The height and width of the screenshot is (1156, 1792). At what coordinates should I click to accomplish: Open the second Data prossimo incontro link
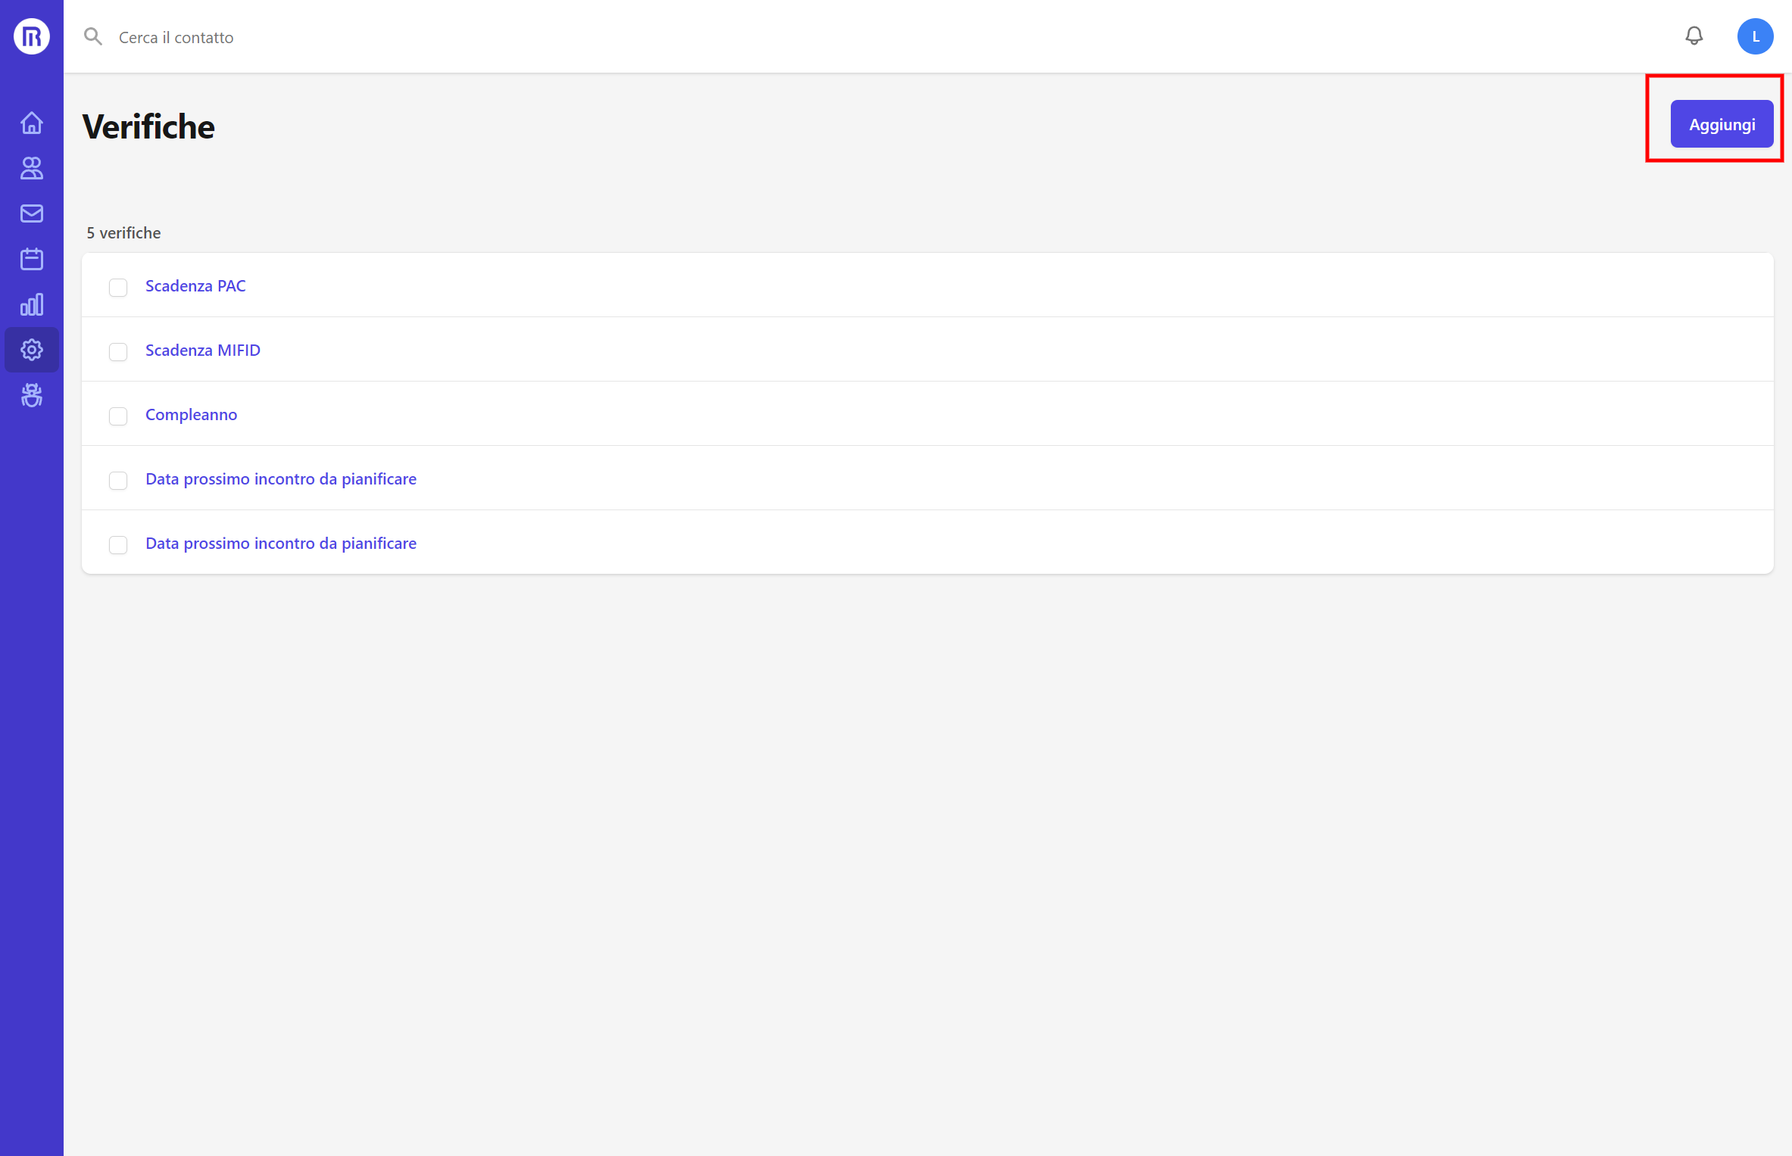[280, 543]
